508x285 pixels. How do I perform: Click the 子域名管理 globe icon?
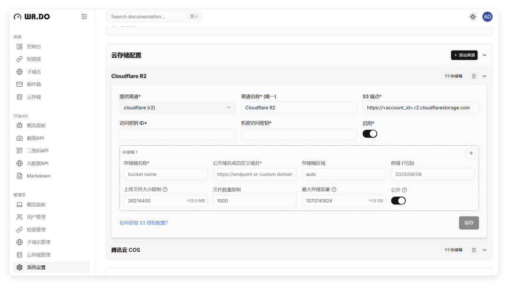(19, 242)
